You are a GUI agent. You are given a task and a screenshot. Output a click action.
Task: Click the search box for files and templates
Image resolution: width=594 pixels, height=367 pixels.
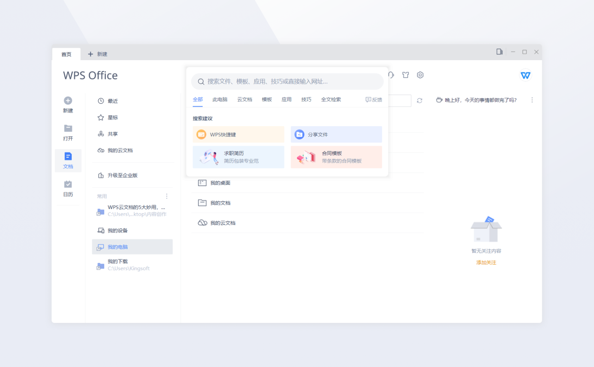(x=287, y=82)
